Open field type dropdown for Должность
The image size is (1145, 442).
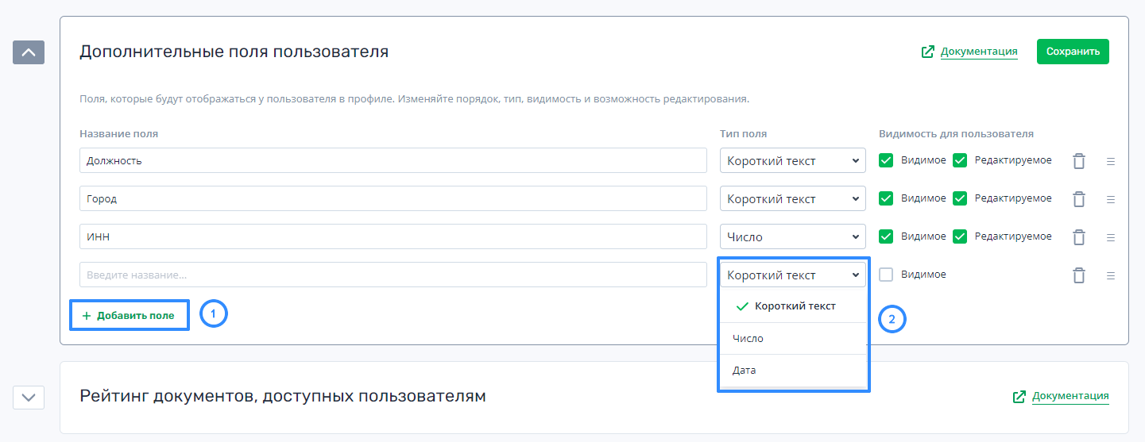click(793, 160)
